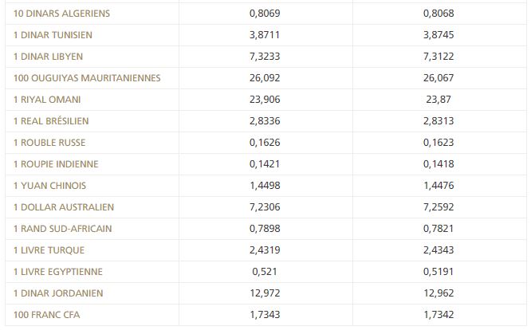This screenshot has width=531, height=330.
Task: Click the 1 Livre Egyptienne currency name
Action: pyautogui.click(x=58, y=272)
